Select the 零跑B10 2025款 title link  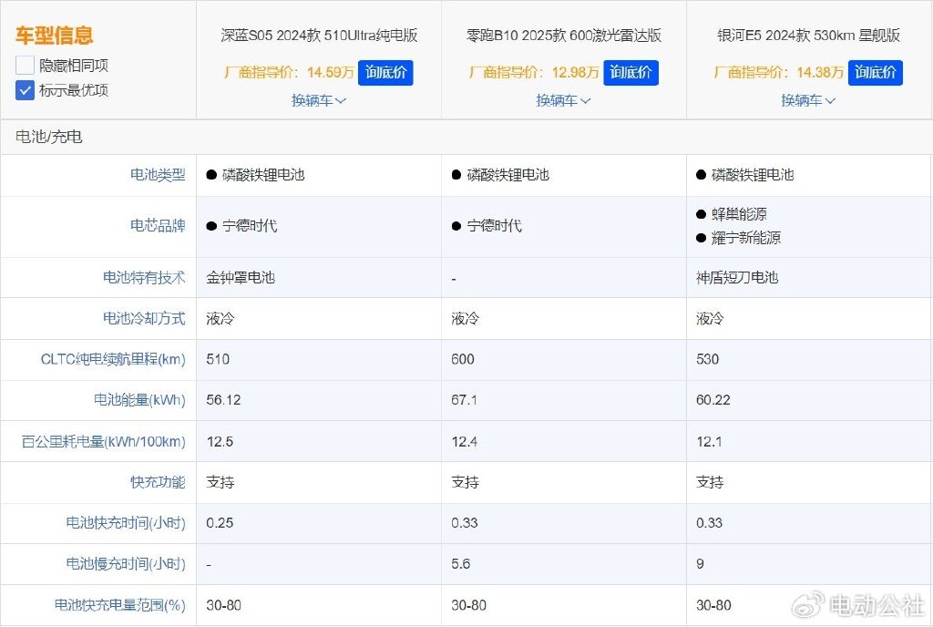pyautogui.click(x=563, y=35)
